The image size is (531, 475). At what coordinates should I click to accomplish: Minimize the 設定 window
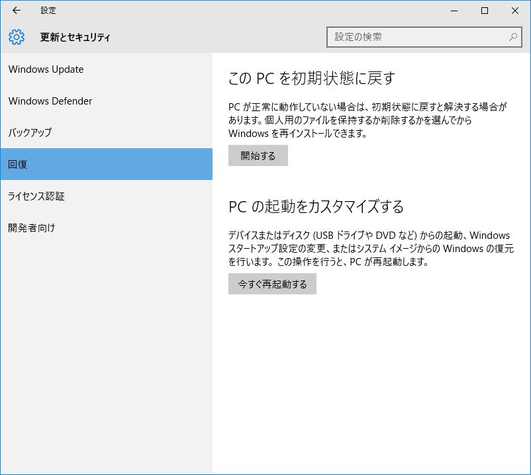[454, 11]
